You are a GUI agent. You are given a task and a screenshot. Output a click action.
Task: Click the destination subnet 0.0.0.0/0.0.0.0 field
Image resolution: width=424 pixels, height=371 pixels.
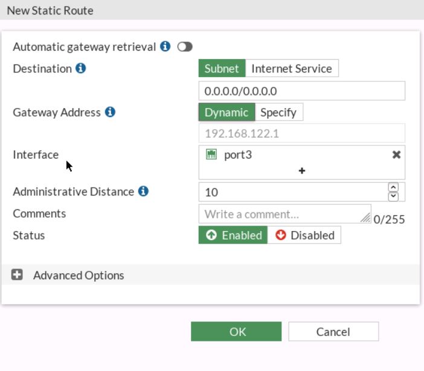pyautogui.click(x=301, y=91)
